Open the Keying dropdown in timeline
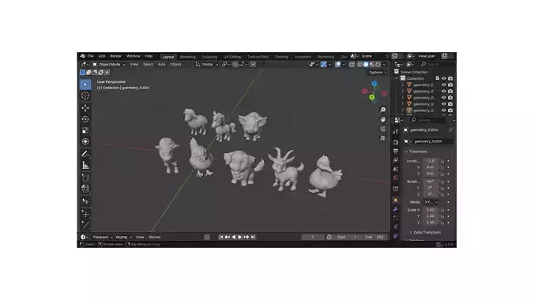 123,237
